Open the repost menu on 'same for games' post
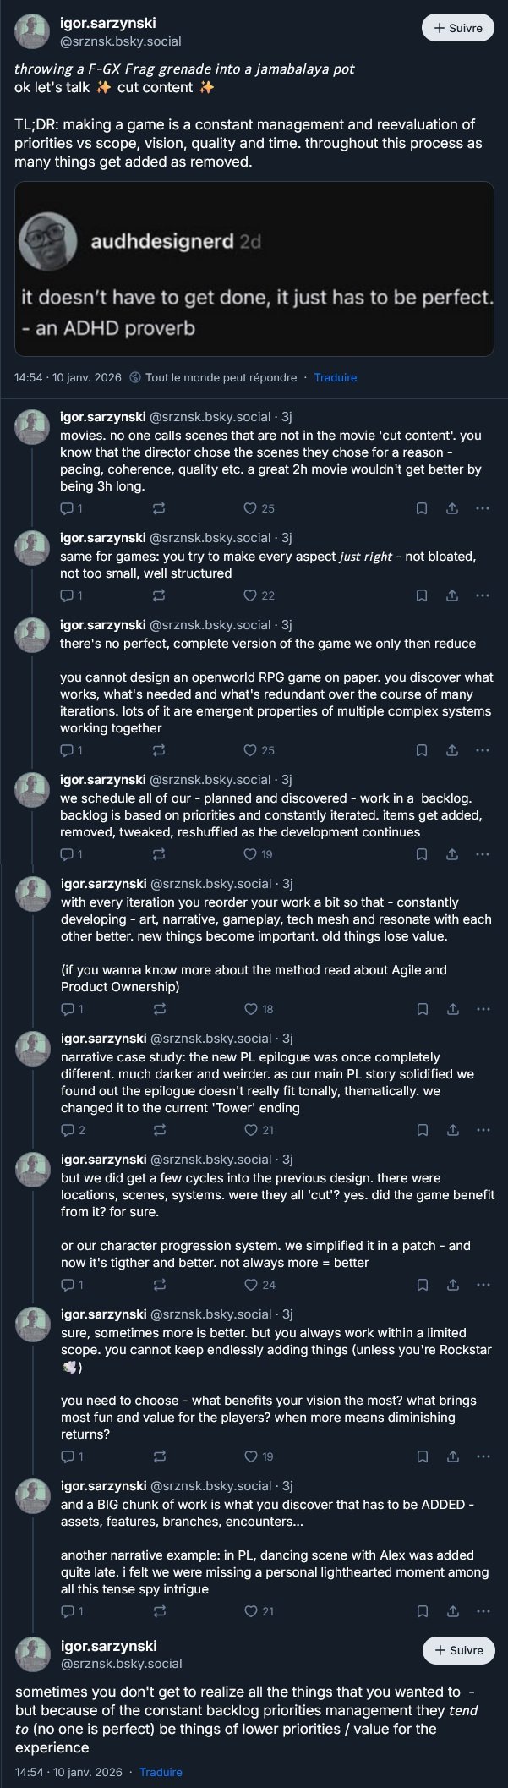 [x=158, y=595]
